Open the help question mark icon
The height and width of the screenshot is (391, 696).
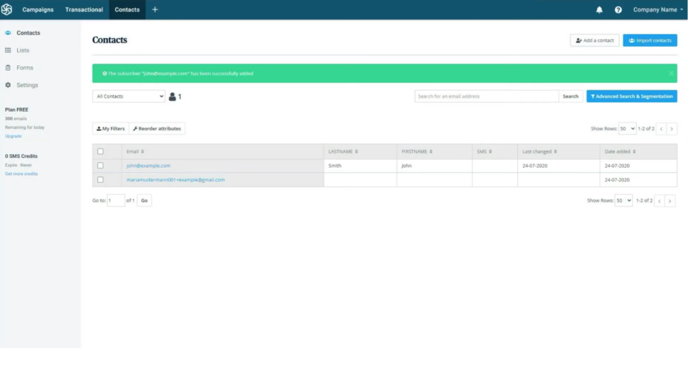[618, 10]
